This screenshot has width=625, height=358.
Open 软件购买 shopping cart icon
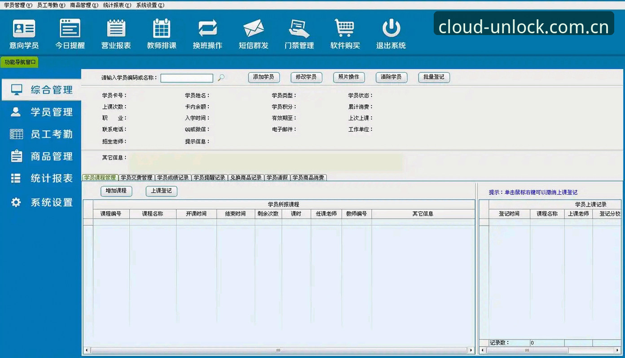pyautogui.click(x=345, y=34)
